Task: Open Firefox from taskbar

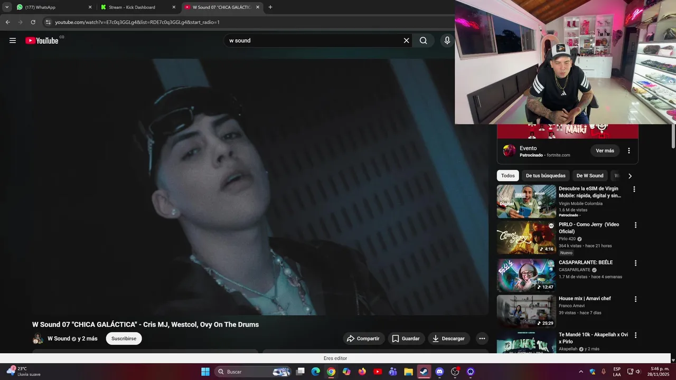Action: tap(362, 372)
